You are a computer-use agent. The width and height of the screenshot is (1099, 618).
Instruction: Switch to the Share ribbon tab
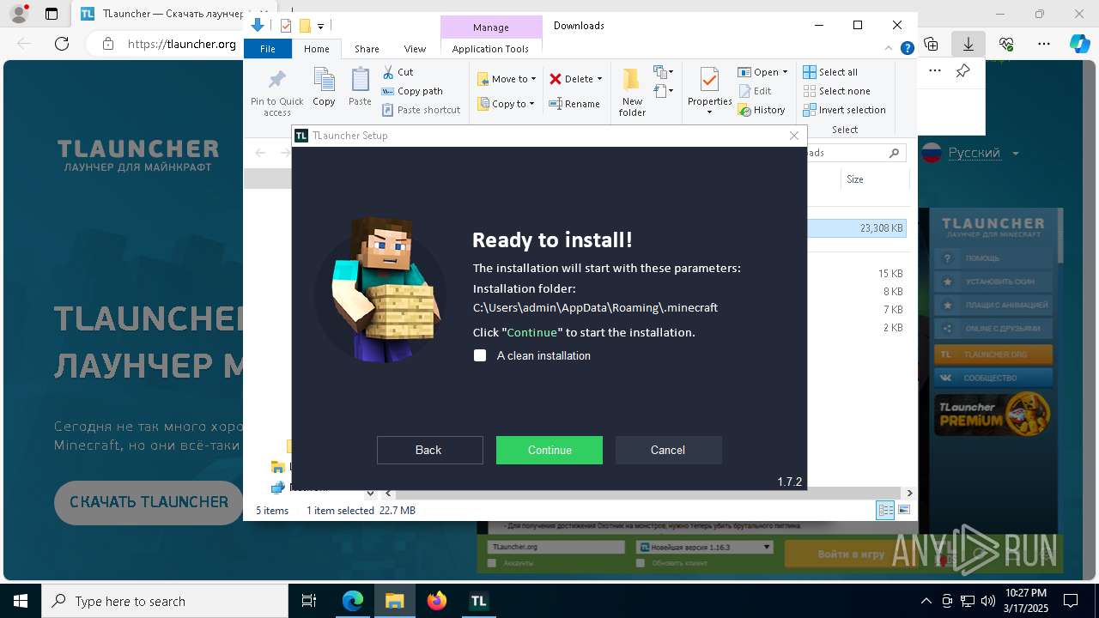[367, 49]
